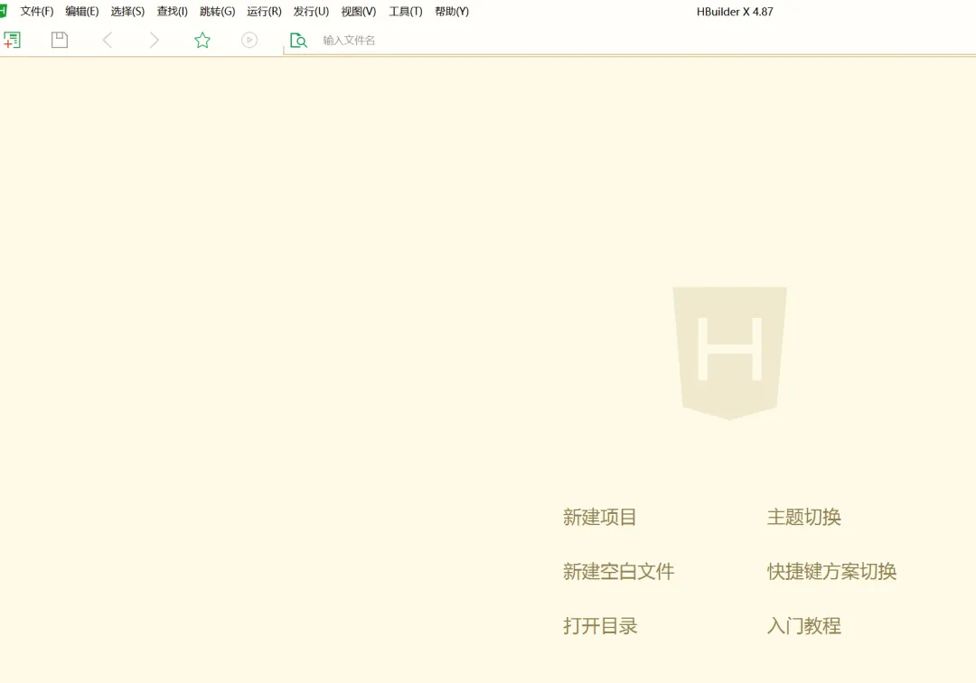Go back with the left arrow icon
Screen dimensions: 976x683
click(x=107, y=41)
